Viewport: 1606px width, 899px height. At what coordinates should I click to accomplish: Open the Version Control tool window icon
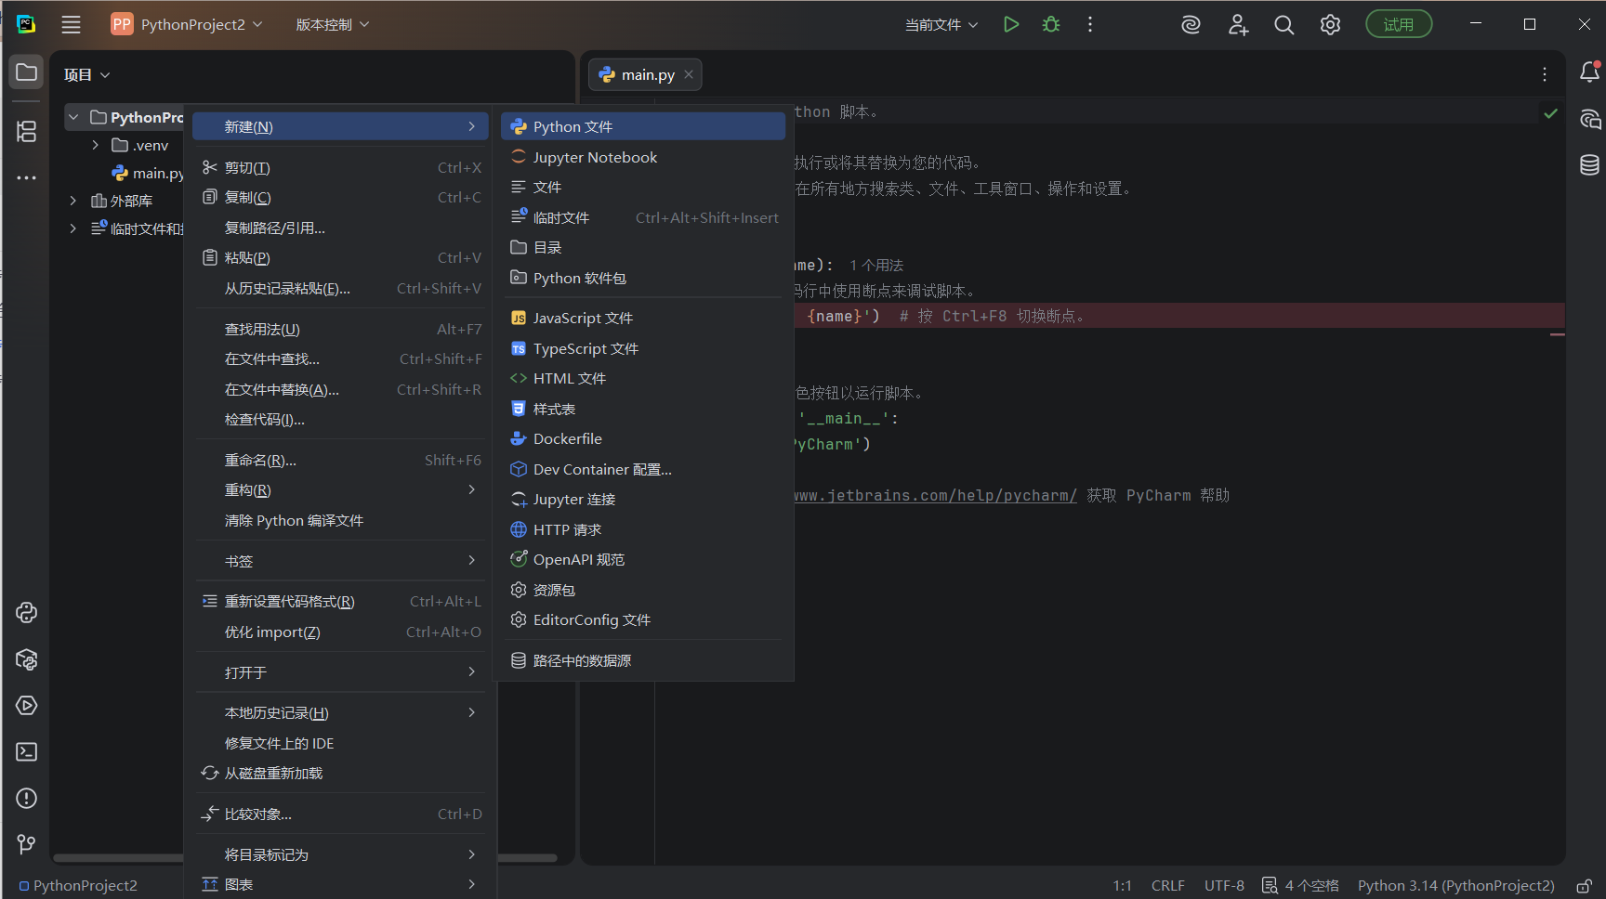pos(25,844)
